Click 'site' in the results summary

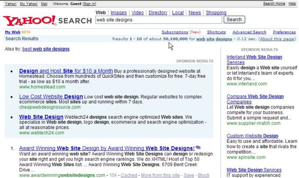pyautogui.click(x=210, y=39)
